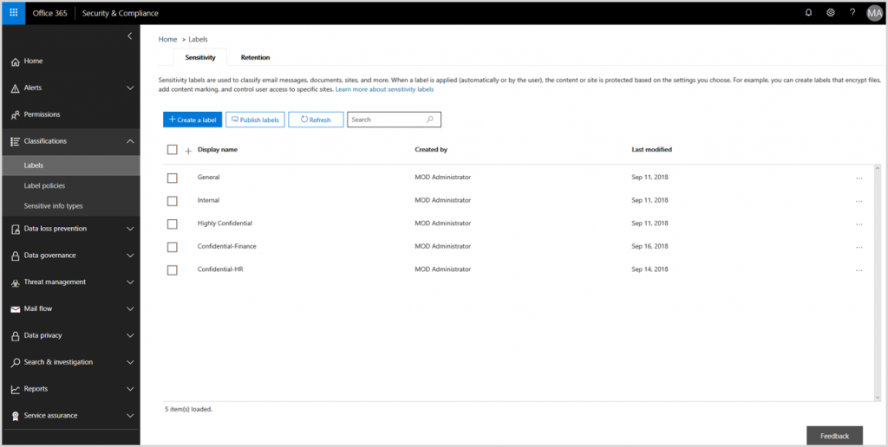Check the box next to Internal label

172,201
